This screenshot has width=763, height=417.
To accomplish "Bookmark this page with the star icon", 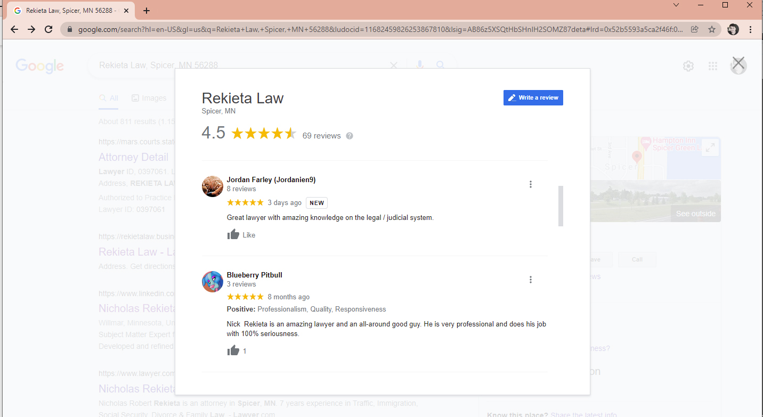I will click(711, 29).
